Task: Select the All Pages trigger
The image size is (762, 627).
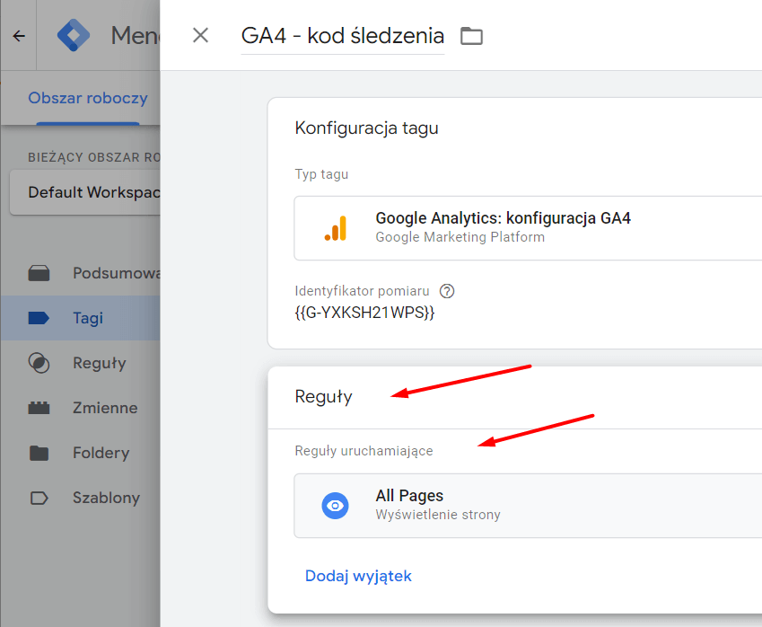Action: (528, 506)
